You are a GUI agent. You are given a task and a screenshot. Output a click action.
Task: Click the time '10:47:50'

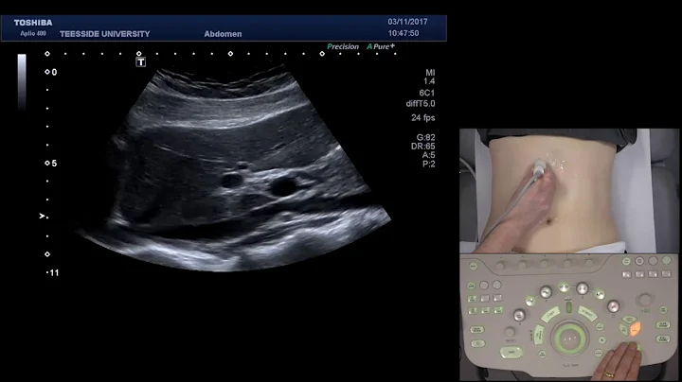point(404,33)
